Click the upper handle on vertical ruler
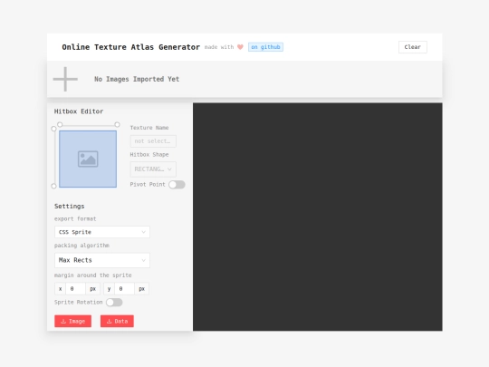The image size is (489, 367). point(53,129)
